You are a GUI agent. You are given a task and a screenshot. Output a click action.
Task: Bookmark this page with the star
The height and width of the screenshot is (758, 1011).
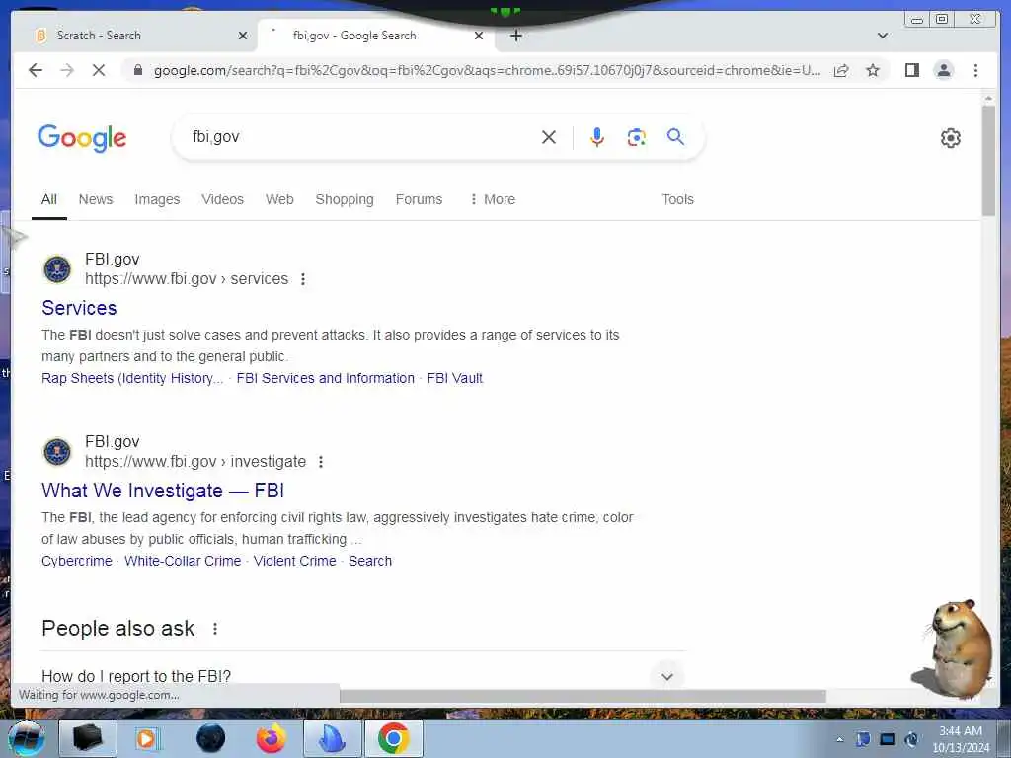coord(873,70)
